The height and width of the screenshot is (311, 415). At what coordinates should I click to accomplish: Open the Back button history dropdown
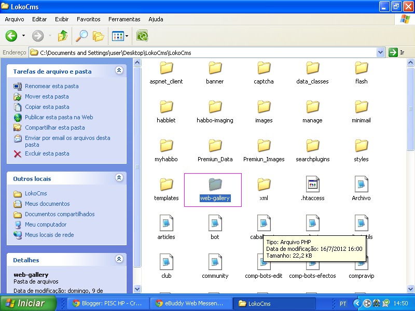click(23, 36)
